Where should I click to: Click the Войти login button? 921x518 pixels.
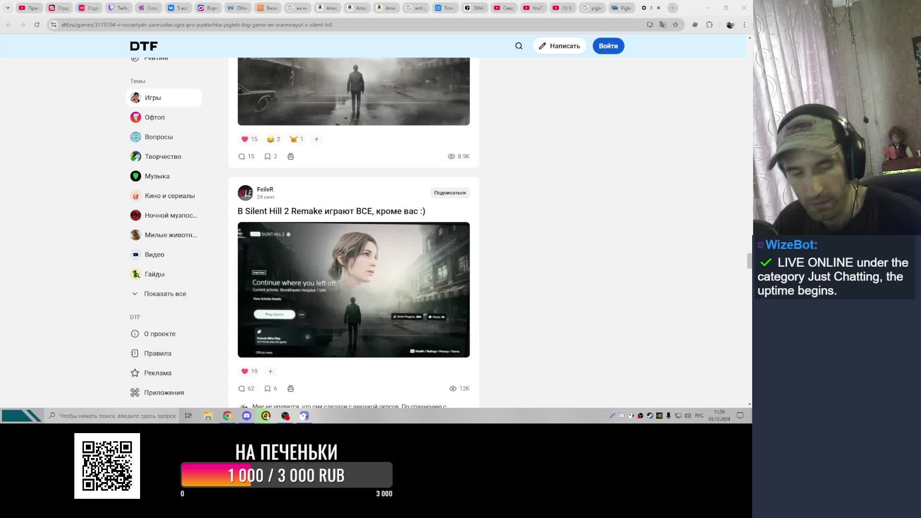(608, 46)
